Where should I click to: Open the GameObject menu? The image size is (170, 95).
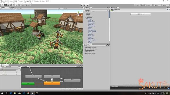click(x=14, y=3)
